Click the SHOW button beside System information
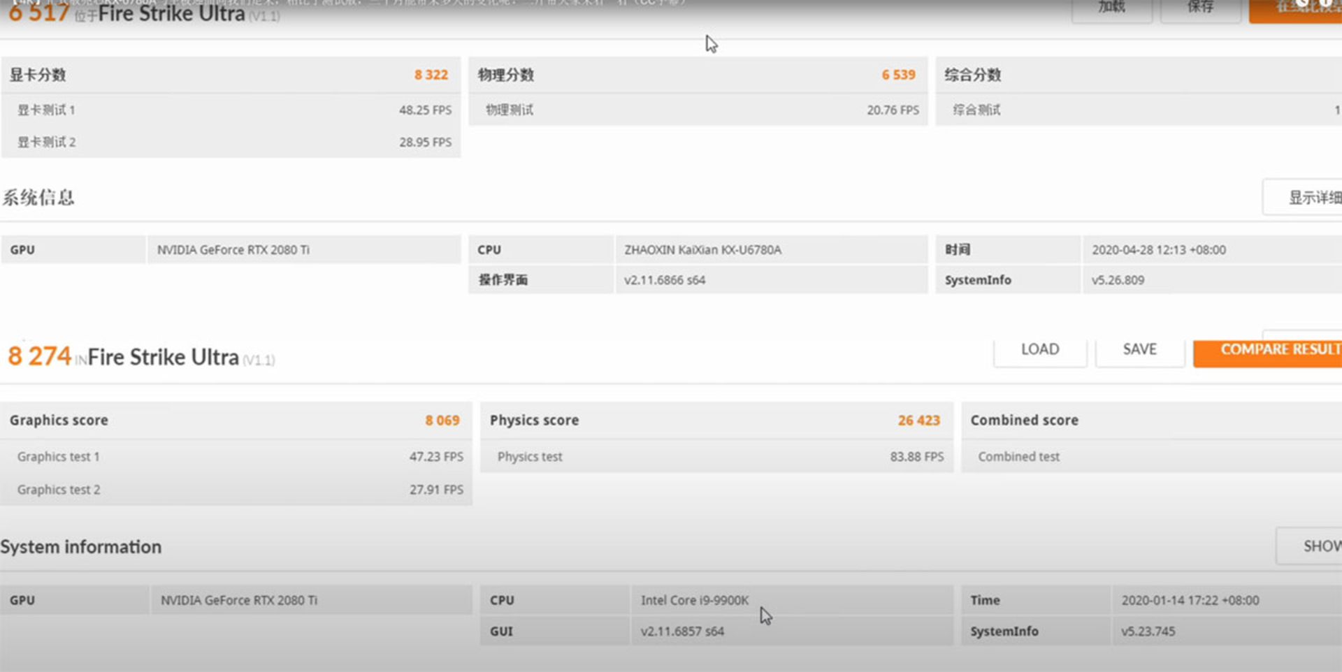The width and height of the screenshot is (1342, 672). click(x=1309, y=546)
